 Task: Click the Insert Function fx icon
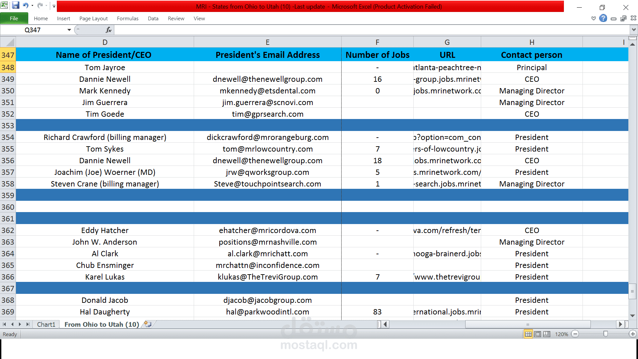109,30
